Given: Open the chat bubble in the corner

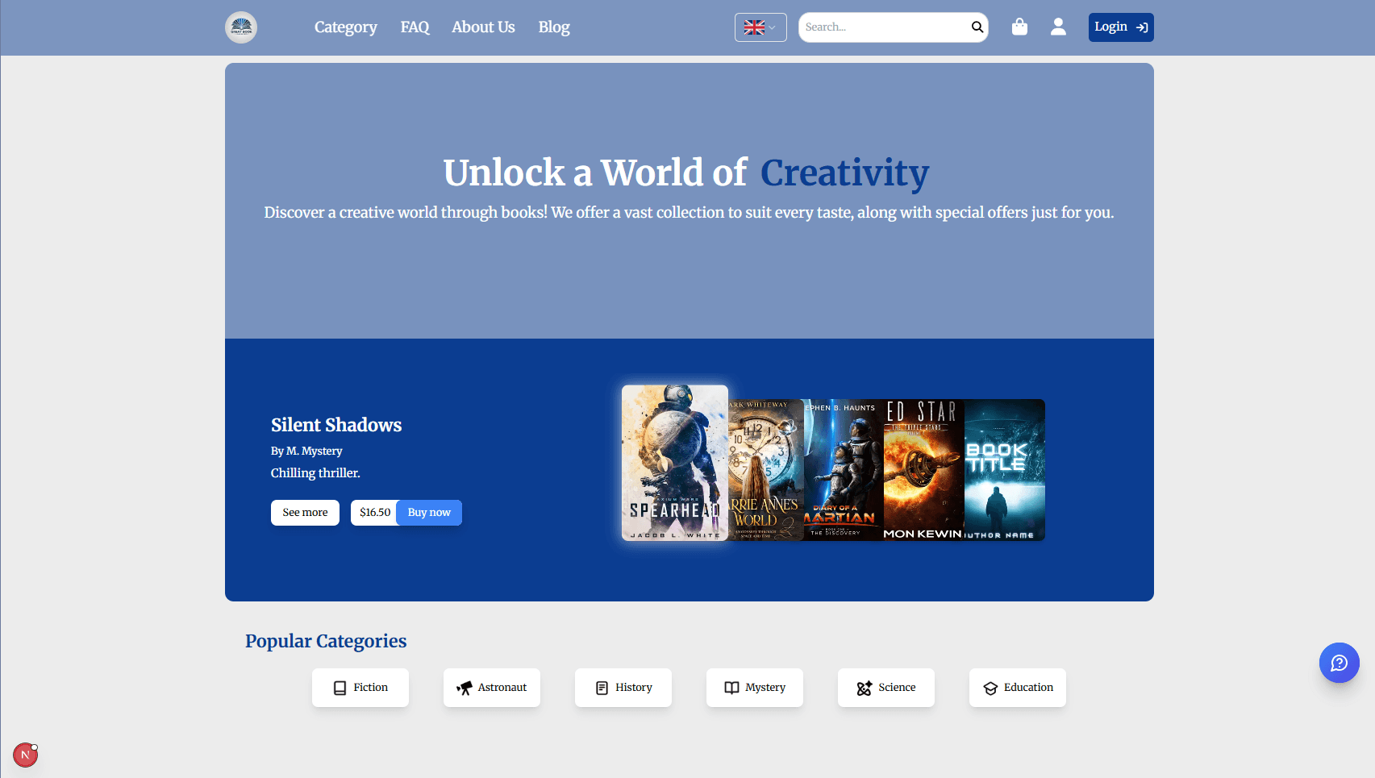Looking at the screenshot, I should click(x=1340, y=663).
